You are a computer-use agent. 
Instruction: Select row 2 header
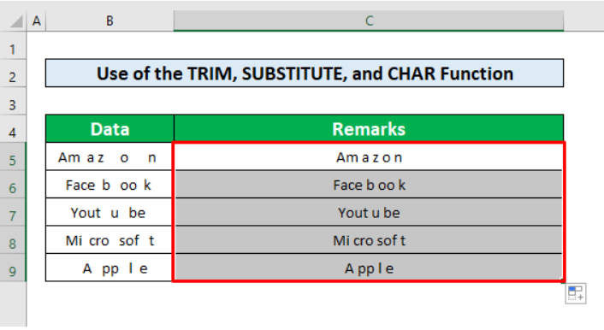(x=13, y=77)
